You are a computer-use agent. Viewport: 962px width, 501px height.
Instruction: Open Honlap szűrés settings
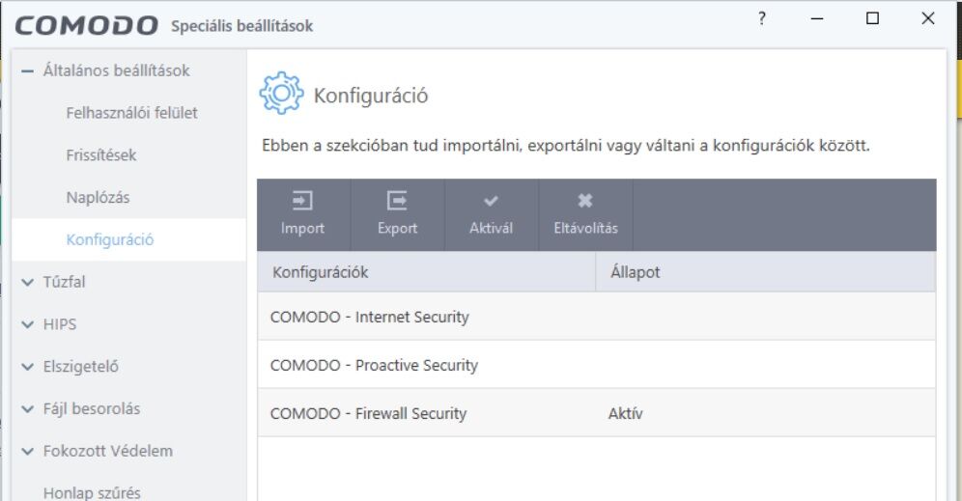point(92,492)
